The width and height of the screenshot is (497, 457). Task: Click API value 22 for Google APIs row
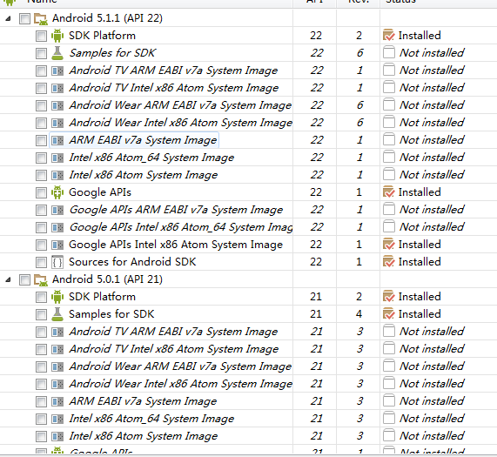click(316, 192)
